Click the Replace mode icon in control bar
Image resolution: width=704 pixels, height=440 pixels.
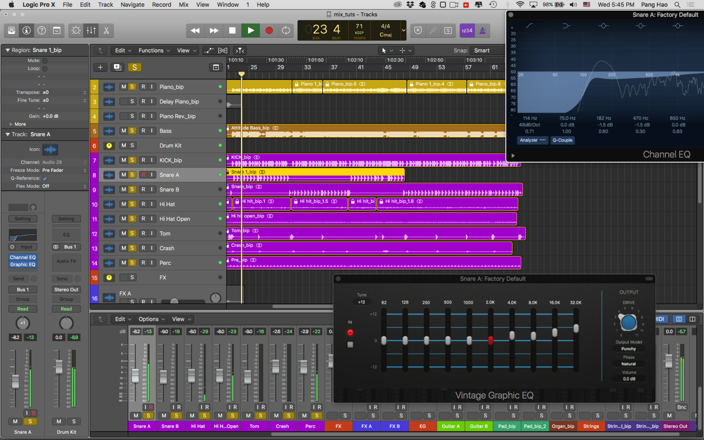click(418, 30)
